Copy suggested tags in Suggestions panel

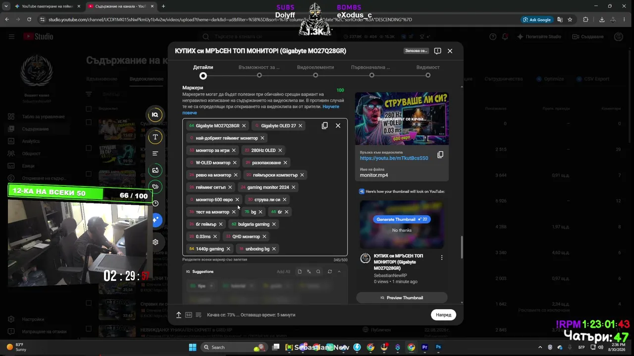[x=299, y=271]
